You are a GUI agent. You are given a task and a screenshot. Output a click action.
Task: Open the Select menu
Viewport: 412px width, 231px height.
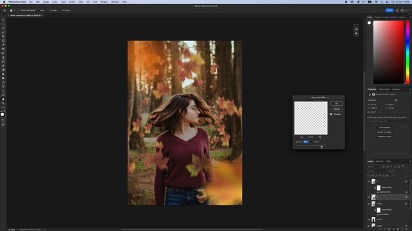[72, 2]
